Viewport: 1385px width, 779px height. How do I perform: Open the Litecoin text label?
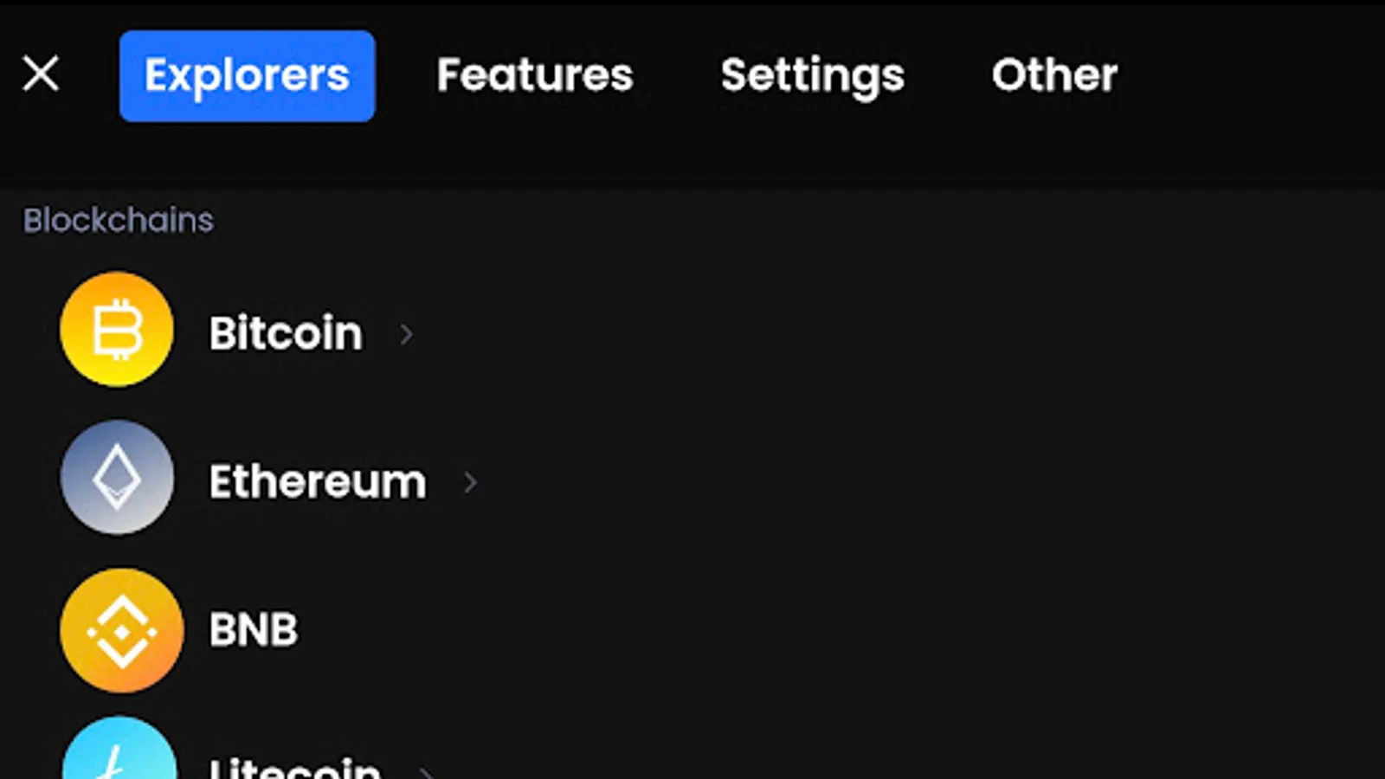[x=294, y=768]
